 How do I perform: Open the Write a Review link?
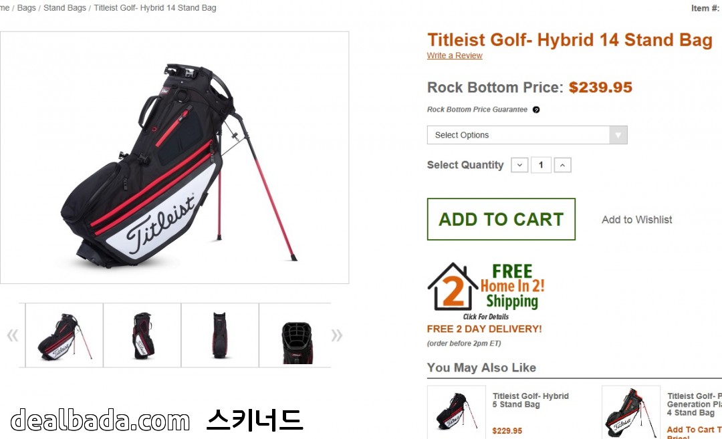[x=455, y=55]
